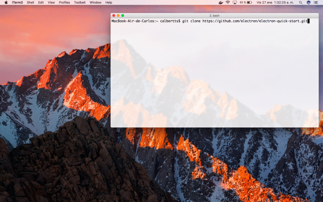Open Siri from menu bar
323x202 pixels.
[x=309, y=2]
